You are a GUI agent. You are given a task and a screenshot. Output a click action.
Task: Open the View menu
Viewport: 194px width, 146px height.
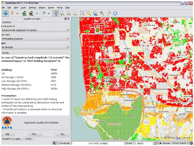[x=16, y=8]
